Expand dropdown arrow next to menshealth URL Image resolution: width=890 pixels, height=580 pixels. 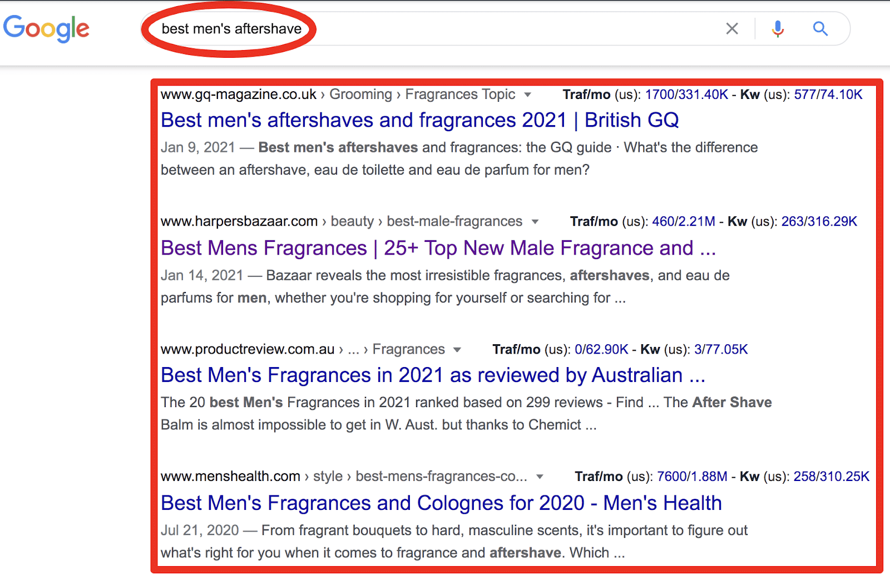(x=539, y=477)
